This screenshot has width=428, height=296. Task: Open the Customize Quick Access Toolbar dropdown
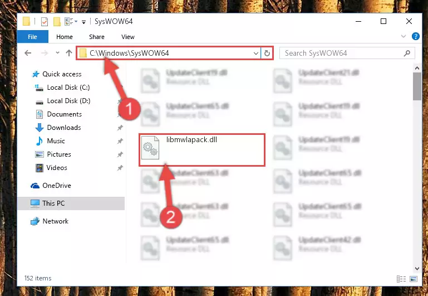coord(84,22)
